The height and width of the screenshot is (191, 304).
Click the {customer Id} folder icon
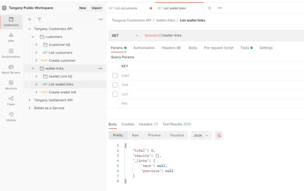point(45,45)
